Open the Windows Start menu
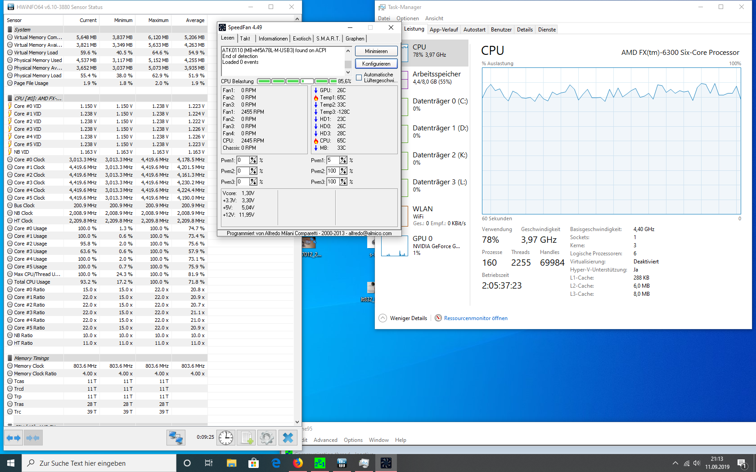 (x=11, y=463)
